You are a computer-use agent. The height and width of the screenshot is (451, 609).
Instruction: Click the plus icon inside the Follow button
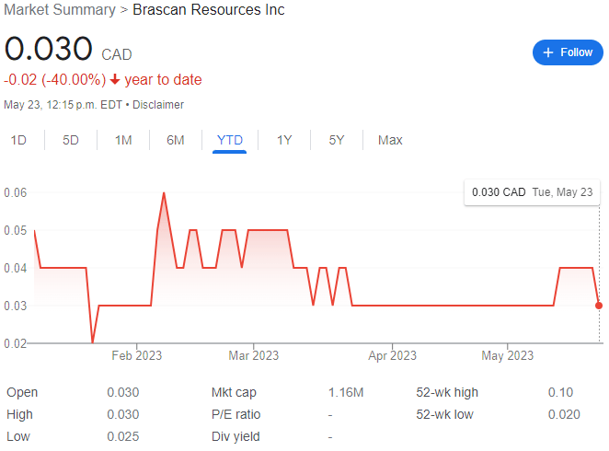pyautogui.click(x=547, y=52)
